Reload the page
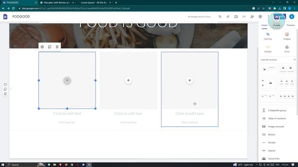This screenshot has width=298, height=167. (x=14, y=8)
